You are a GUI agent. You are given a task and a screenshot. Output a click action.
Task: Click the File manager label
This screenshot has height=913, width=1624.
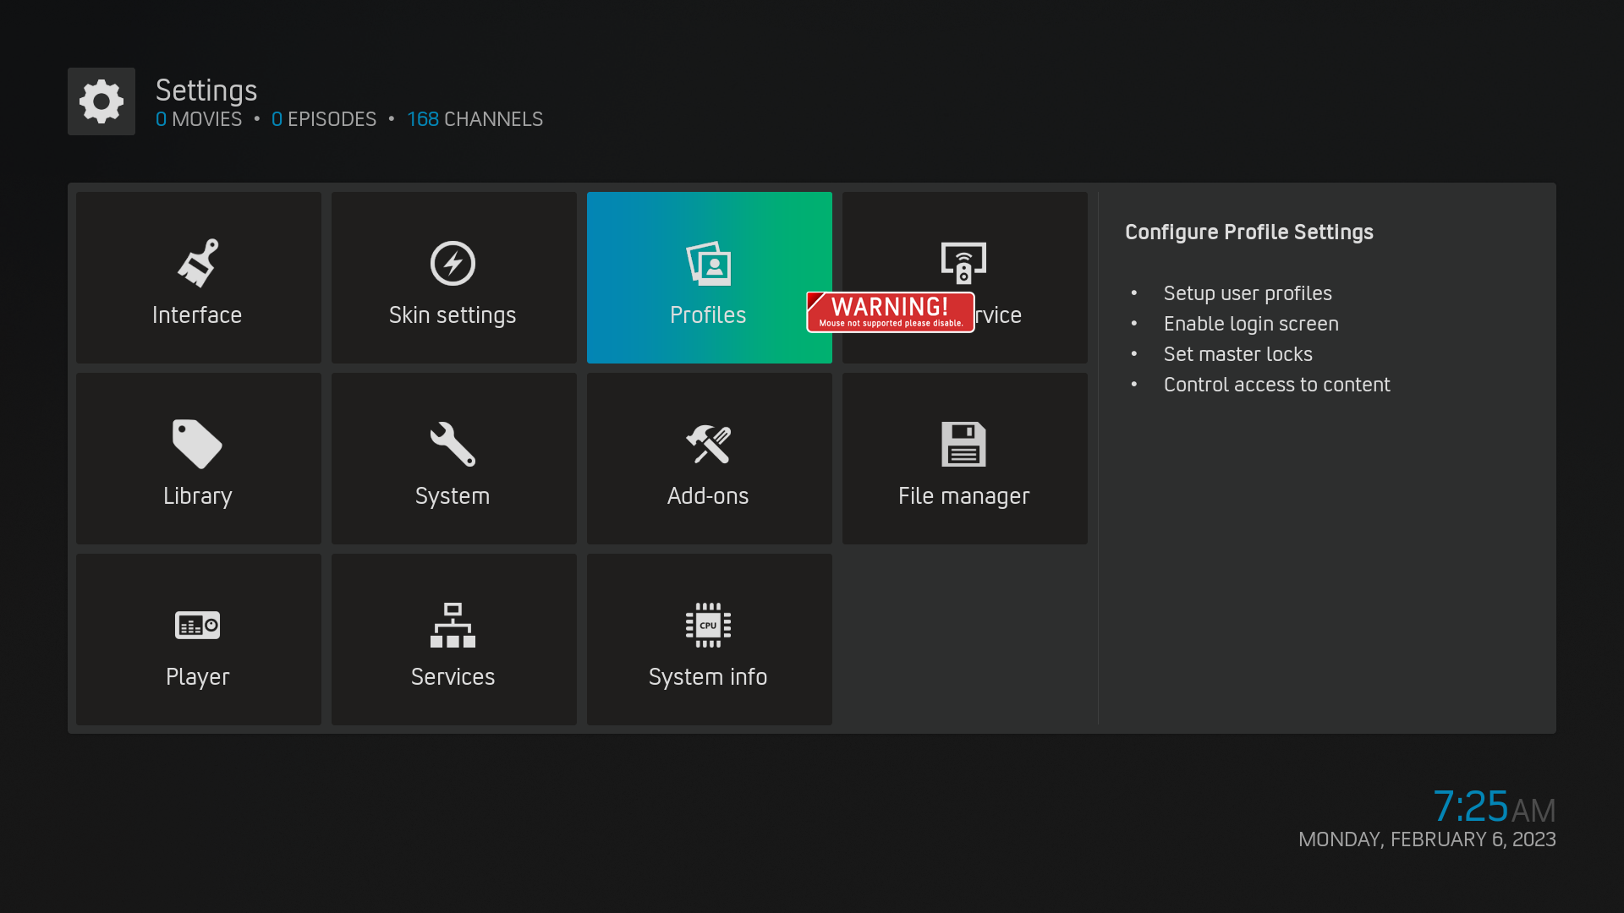[x=964, y=496]
